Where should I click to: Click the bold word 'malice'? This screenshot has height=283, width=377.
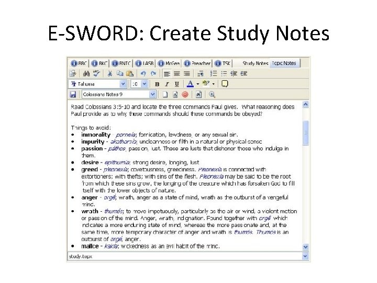(x=90, y=246)
